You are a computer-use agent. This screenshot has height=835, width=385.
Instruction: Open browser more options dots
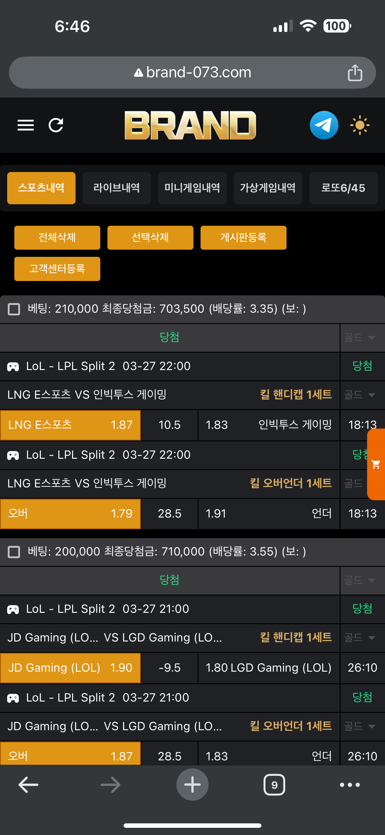pos(350,785)
